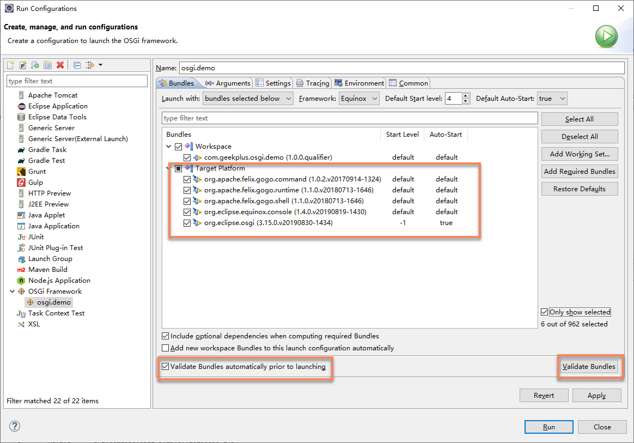Uncheck the com.geekplus.osgi.demo bundle checkbox
This screenshot has width=634, height=443.
(x=187, y=157)
